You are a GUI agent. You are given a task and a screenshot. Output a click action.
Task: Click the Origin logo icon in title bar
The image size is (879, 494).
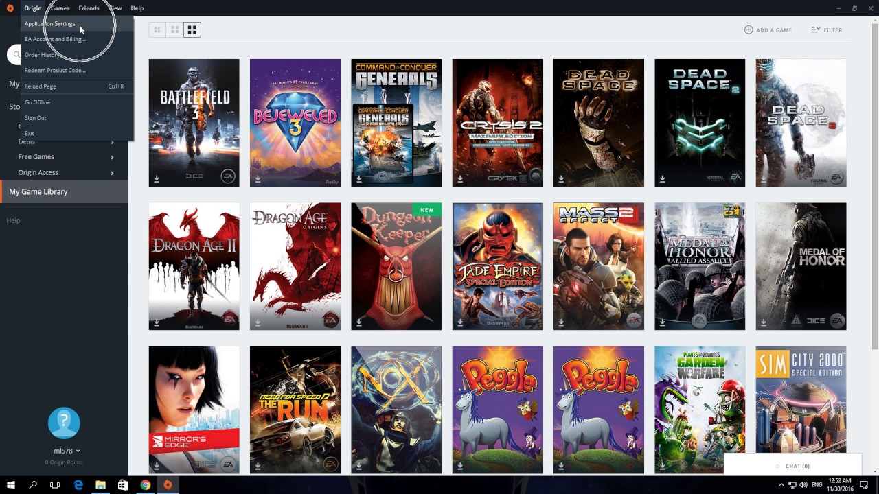click(10, 8)
